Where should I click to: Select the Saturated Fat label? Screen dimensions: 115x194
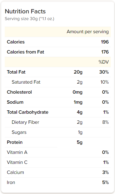tap(26, 82)
